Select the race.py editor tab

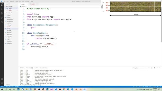[23, 4]
